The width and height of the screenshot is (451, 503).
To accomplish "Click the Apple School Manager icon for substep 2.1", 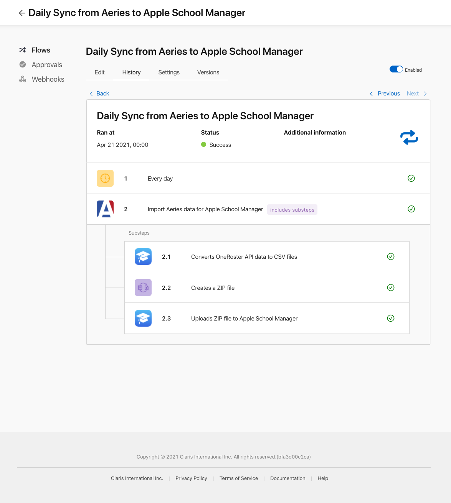I will pyautogui.click(x=143, y=256).
